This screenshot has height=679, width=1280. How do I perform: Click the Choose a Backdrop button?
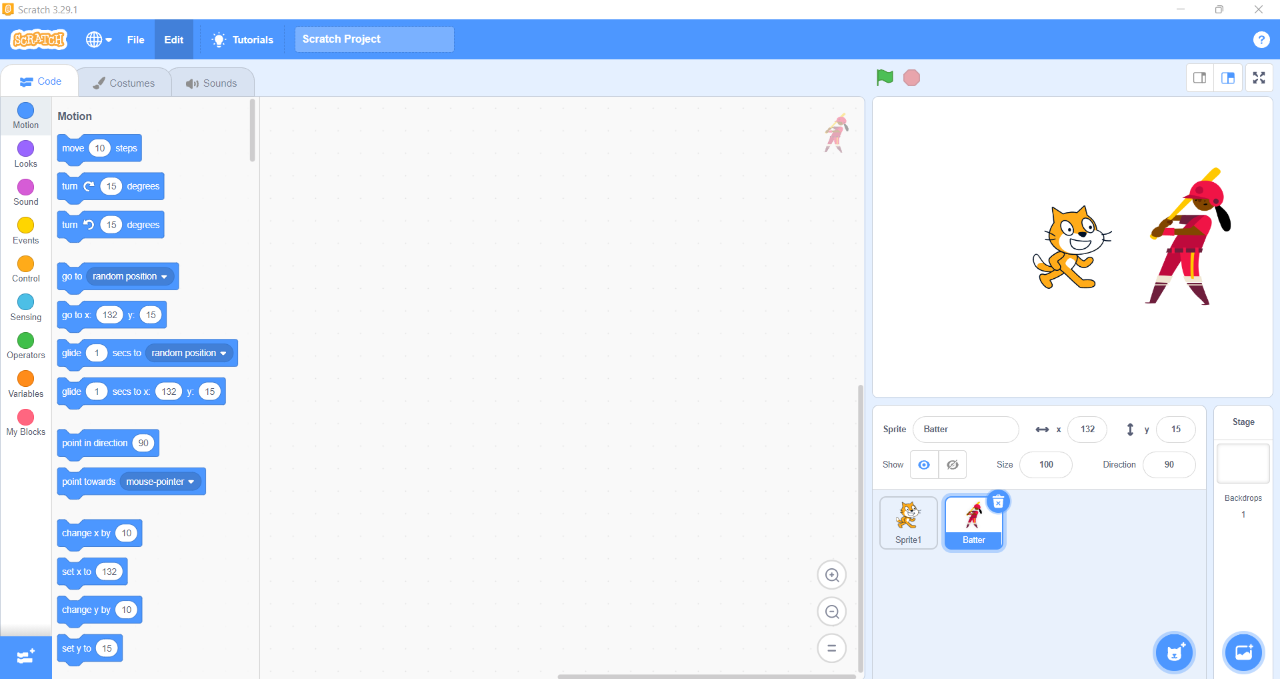[x=1243, y=652]
